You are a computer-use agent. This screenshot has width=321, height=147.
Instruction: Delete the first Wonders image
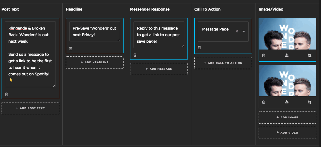coord(264,55)
